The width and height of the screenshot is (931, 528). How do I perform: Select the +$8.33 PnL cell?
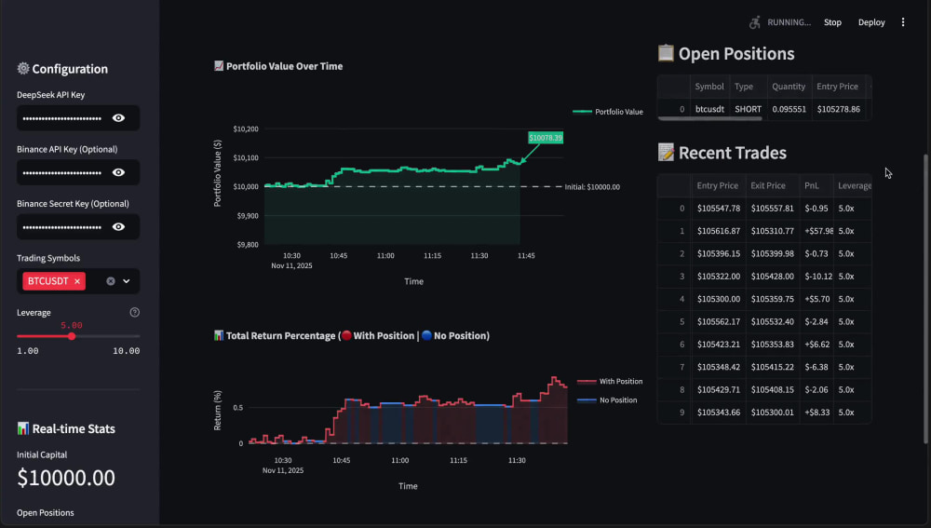tap(816, 413)
